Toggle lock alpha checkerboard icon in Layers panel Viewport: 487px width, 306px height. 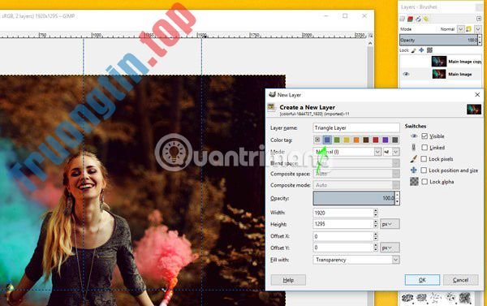click(x=429, y=50)
